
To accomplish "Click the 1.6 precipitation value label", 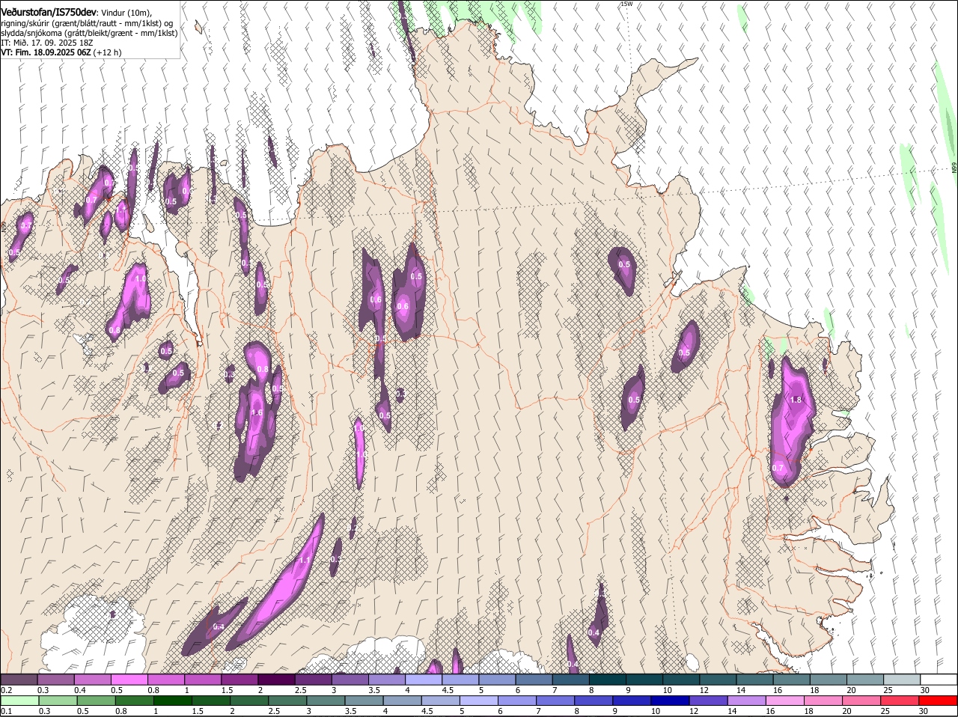I will pyautogui.click(x=257, y=412).
